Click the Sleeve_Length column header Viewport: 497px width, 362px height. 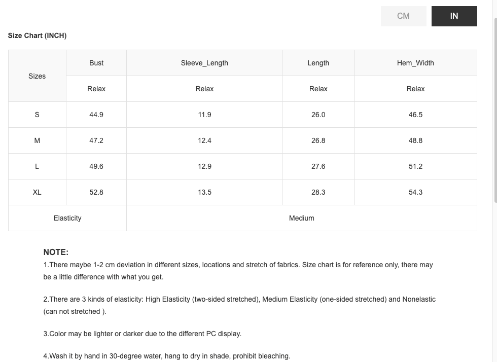point(204,63)
